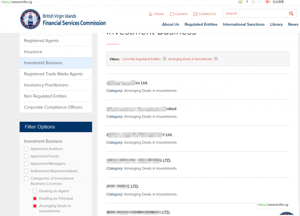Open the Regulated Entities menu
The height and width of the screenshot is (216, 300).
pyautogui.click(x=201, y=24)
